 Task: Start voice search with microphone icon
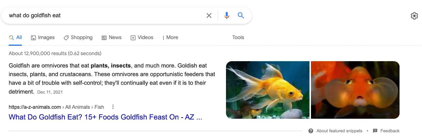coord(227,15)
